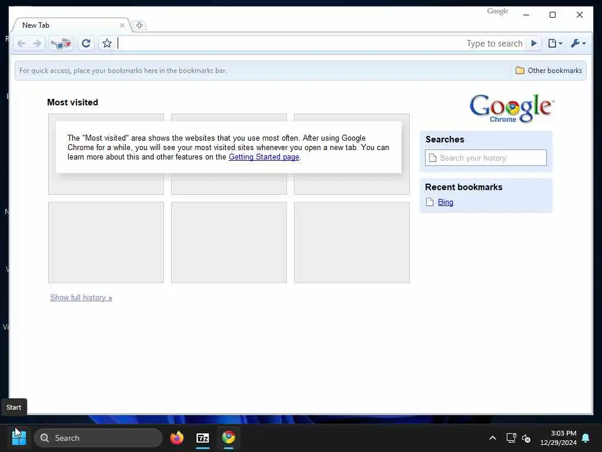The image size is (602, 452).
Task: Click the Chrome taskbar icon
Action: [x=229, y=438]
